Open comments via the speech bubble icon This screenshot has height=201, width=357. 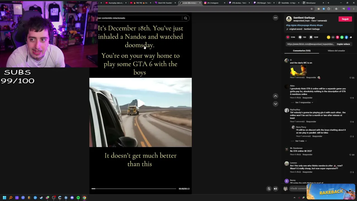pos(300,37)
